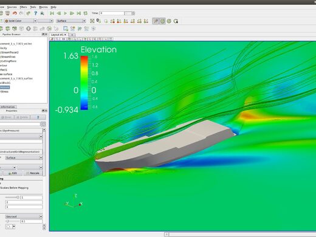
Task: Set view direction to +Z
Action: point(139,21)
